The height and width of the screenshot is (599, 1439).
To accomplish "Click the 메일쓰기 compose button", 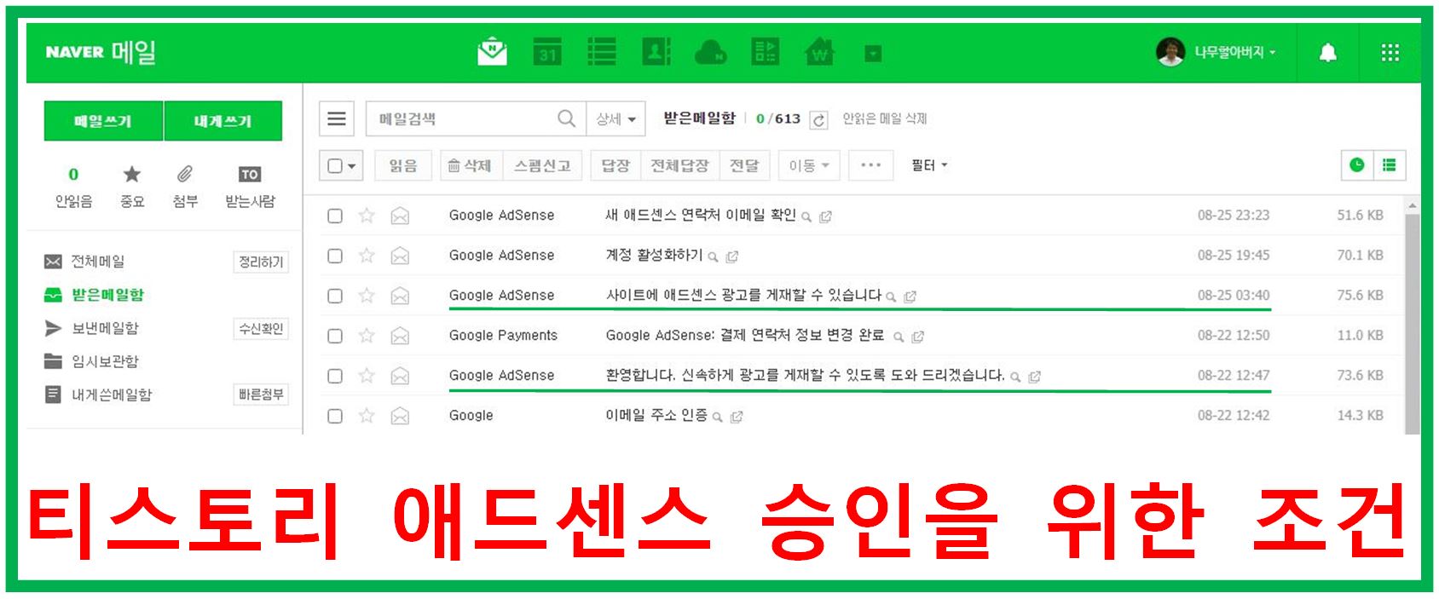I will coord(103,121).
